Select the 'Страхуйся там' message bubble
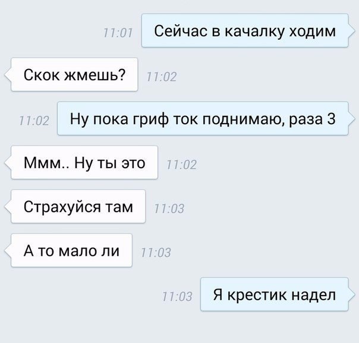Image resolution: width=359 pixels, height=343 pixels. tap(78, 206)
